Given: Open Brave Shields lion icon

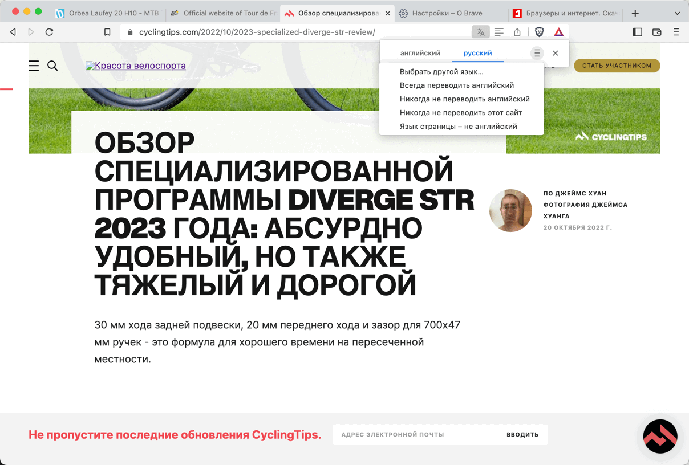Looking at the screenshot, I should (540, 32).
